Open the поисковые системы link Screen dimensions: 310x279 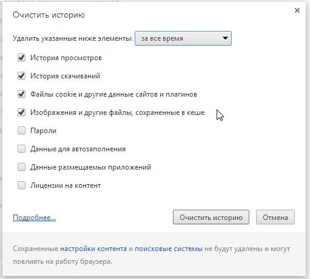(169, 249)
